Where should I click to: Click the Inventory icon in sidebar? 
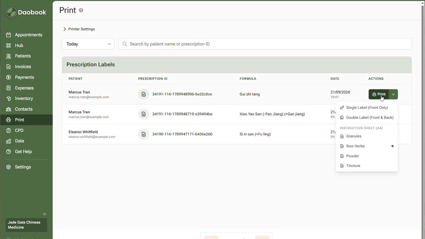(9, 99)
